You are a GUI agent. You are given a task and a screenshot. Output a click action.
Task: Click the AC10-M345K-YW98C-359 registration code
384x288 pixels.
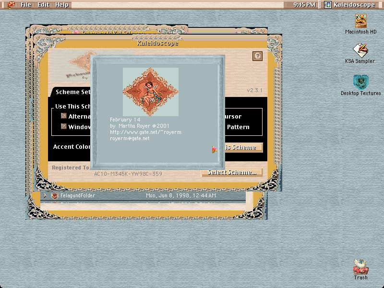coord(128,174)
